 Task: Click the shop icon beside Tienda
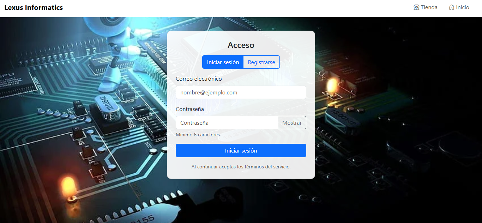point(416,7)
